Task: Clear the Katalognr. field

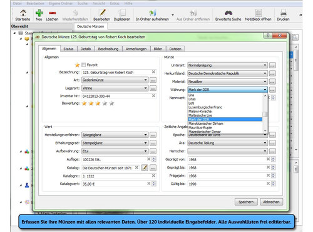Action: click(153, 176)
